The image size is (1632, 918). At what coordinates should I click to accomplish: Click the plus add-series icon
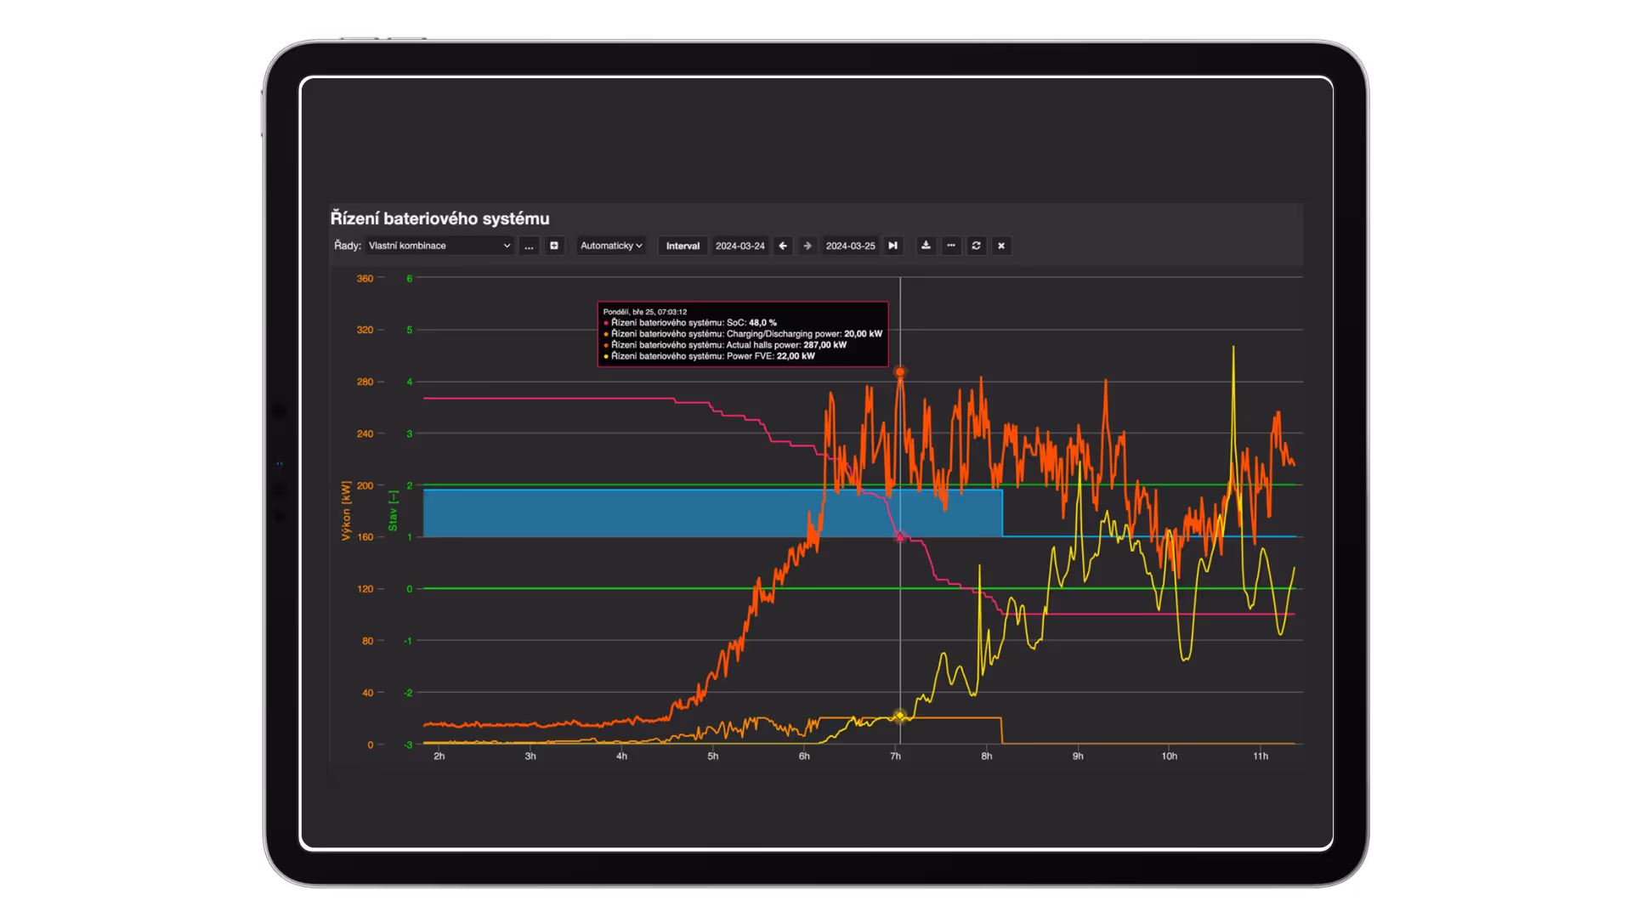coord(554,246)
